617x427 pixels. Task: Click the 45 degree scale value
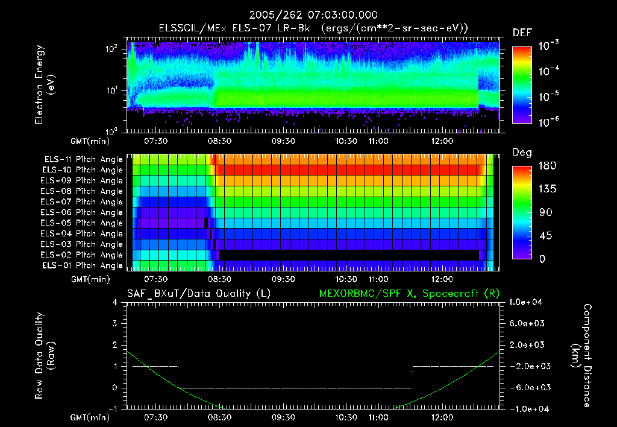(546, 236)
